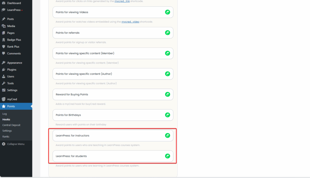Open the Points menu item
The height and width of the screenshot is (178, 310).
click(16, 106)
